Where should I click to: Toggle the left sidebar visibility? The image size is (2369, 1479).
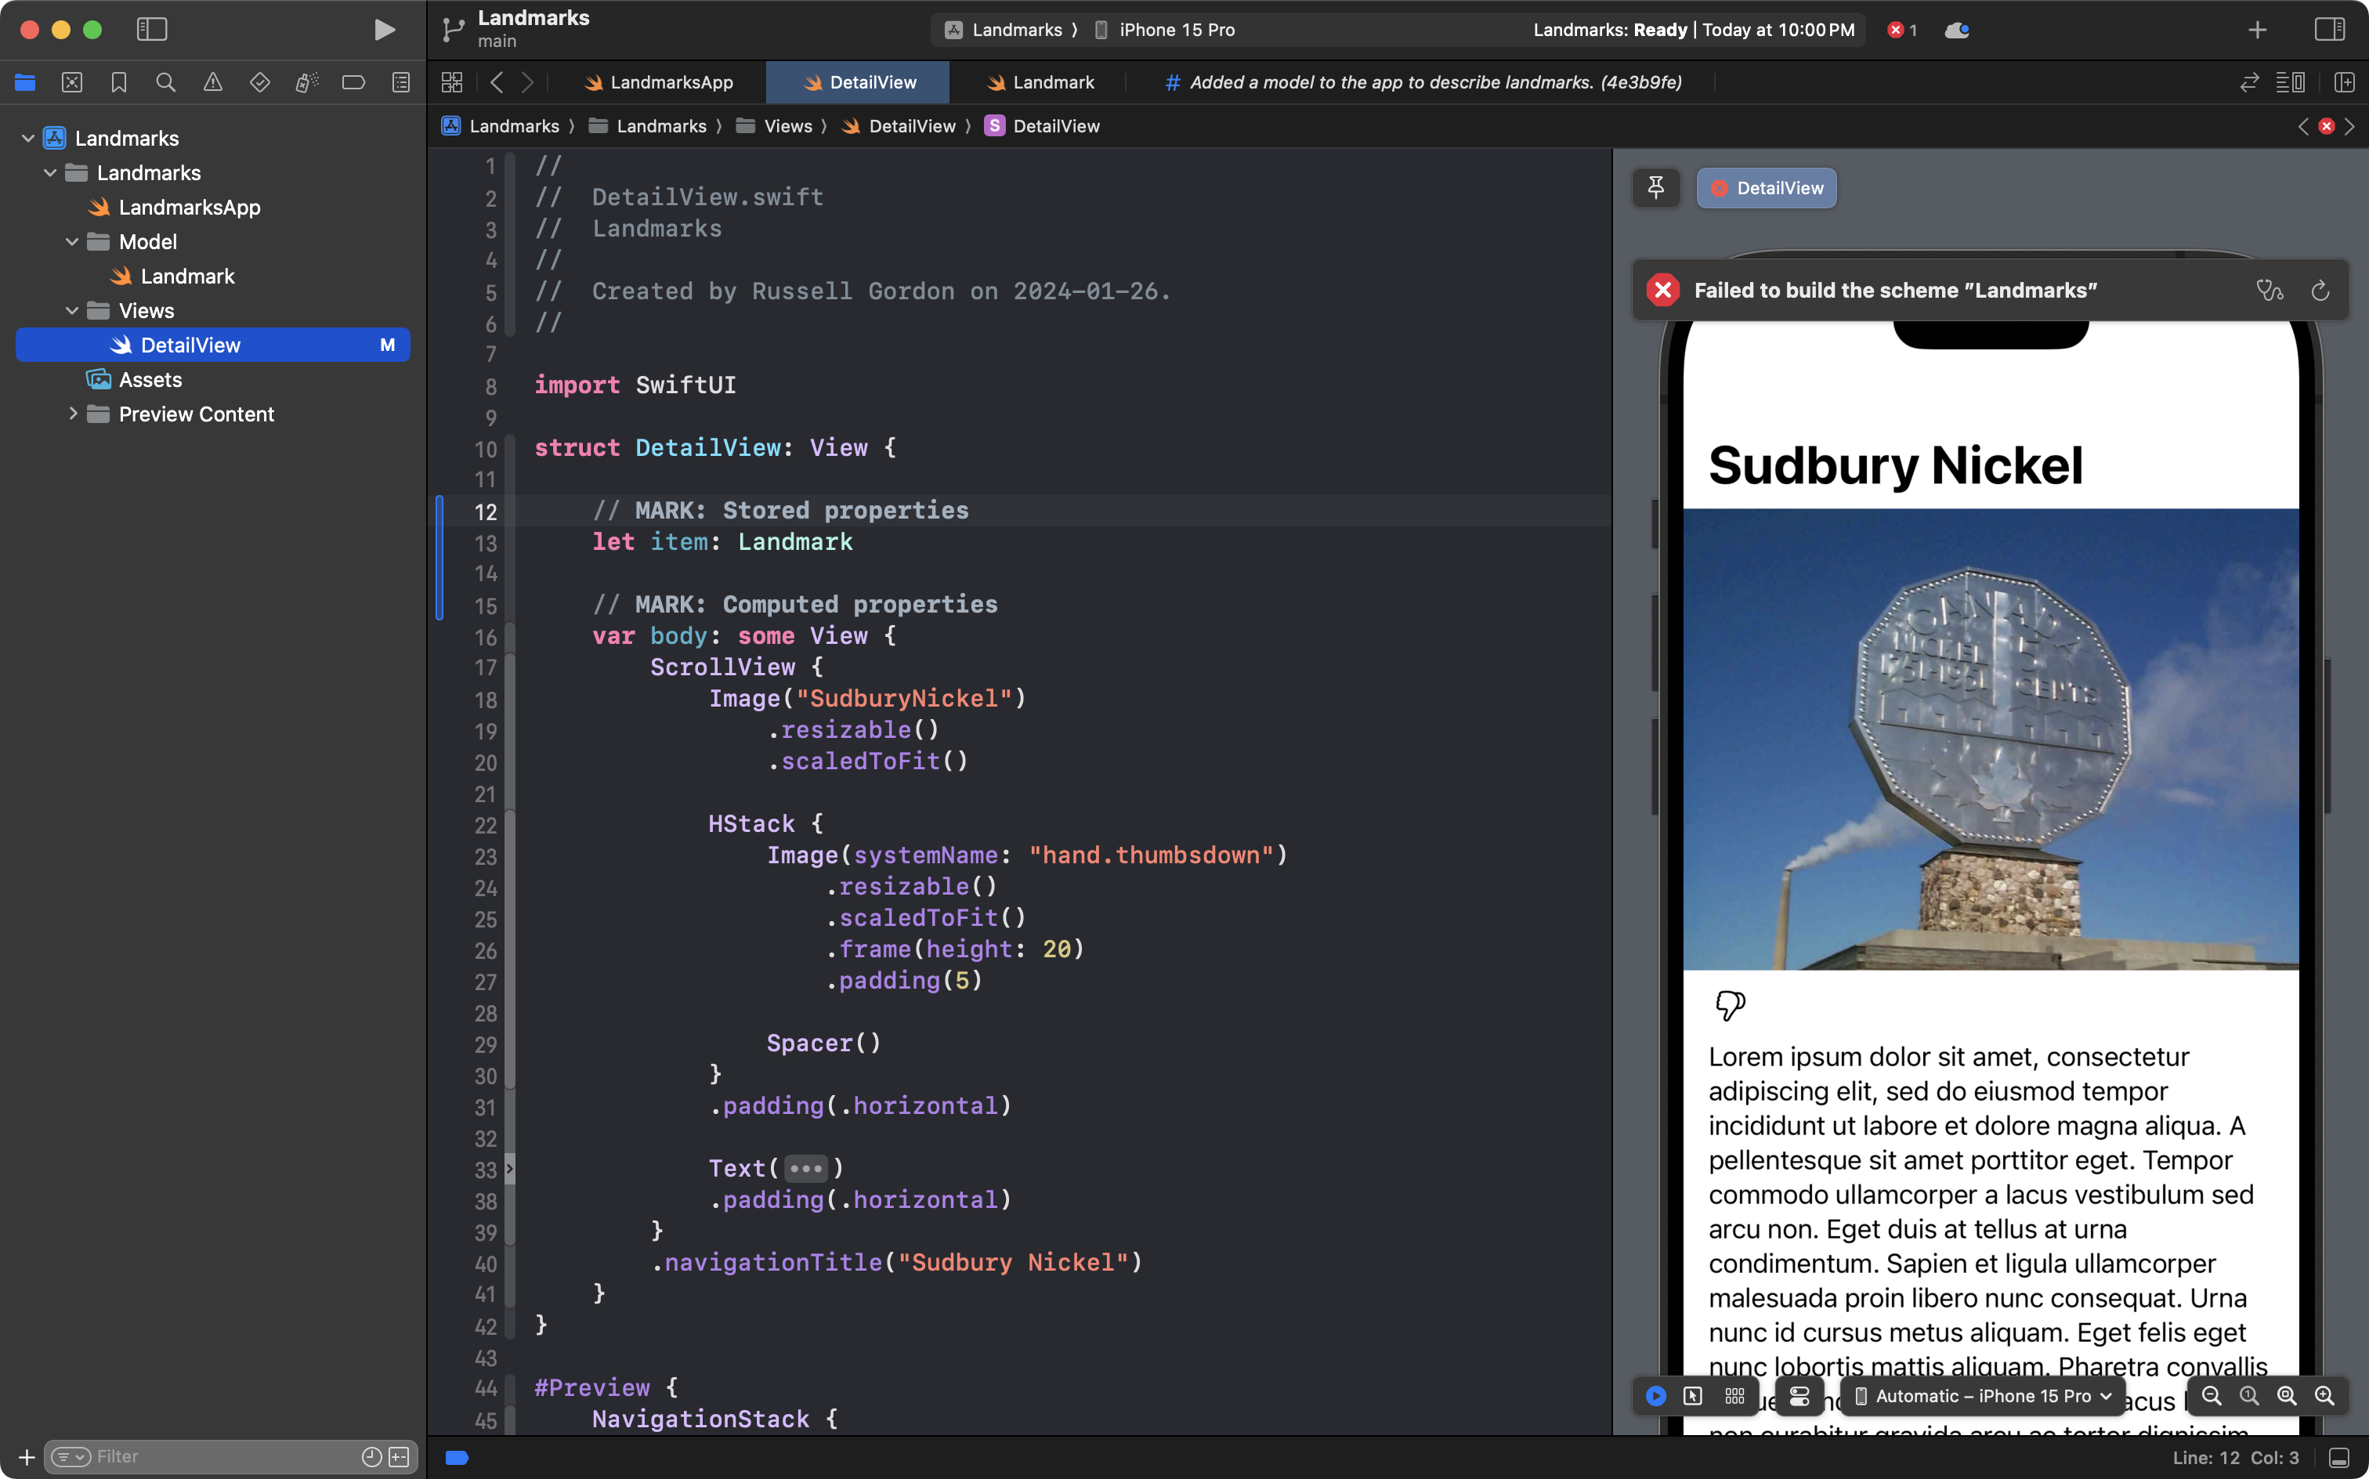tap(152, 29)
